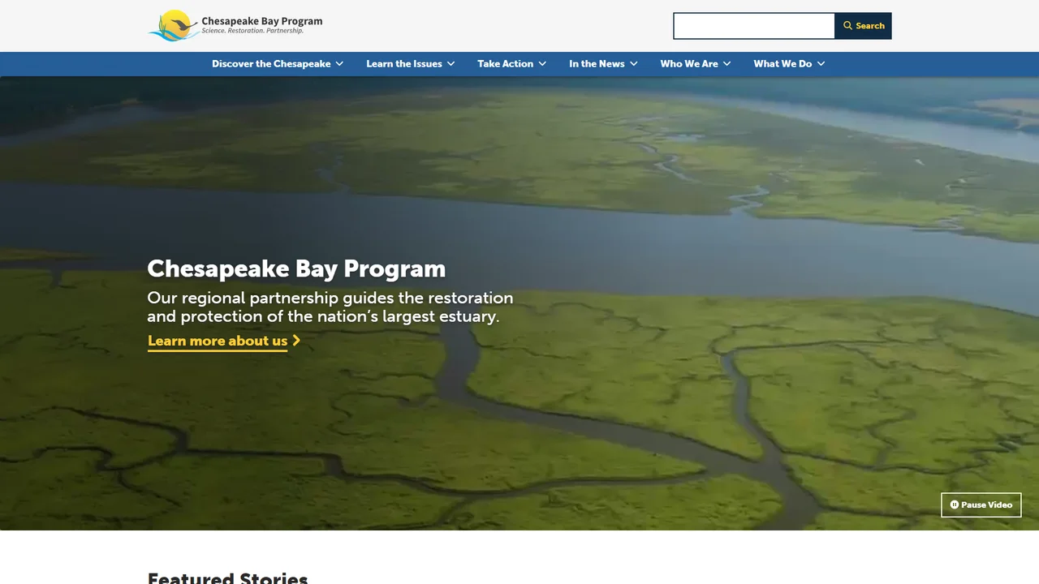Open the Take Action menu
This screenshot has width=1039, height=584.
(506, 63)
